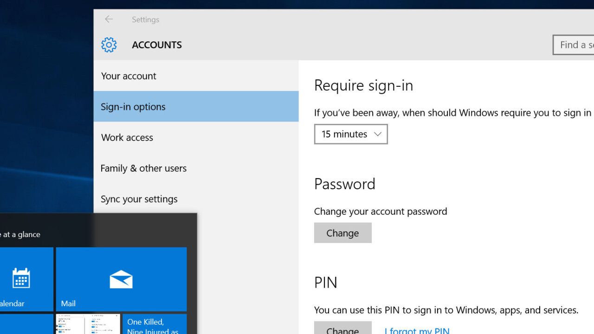The height and width of the screenshot is (334, 594).
Task: Click the Settings window title text
Action: 145,19
